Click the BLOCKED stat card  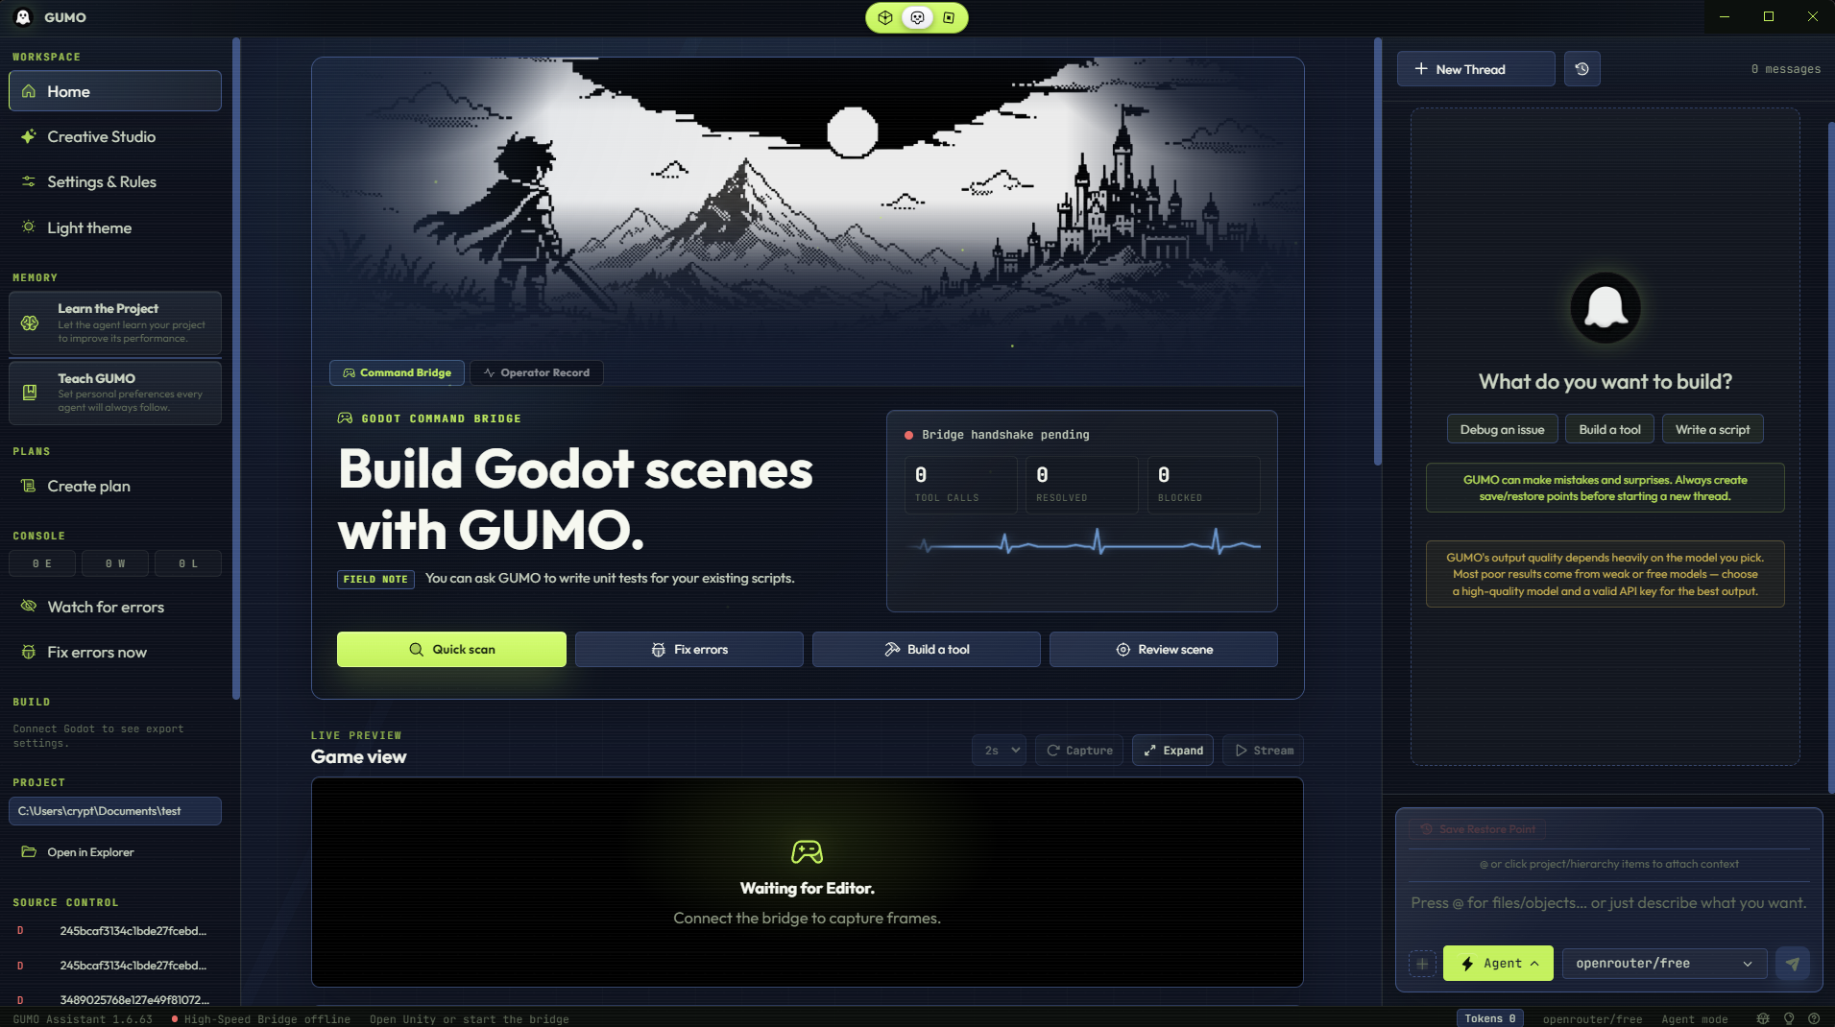1204,485
